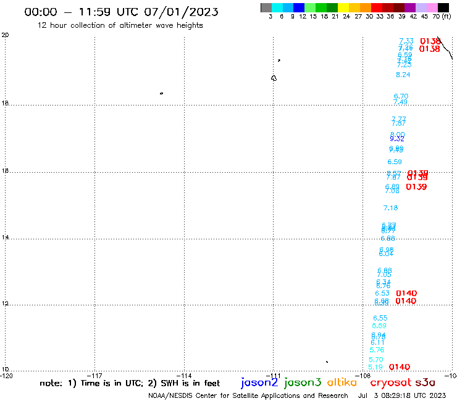Click the longitude axis label -117
This screenshot has width=457, height=401.
(94, 376)
